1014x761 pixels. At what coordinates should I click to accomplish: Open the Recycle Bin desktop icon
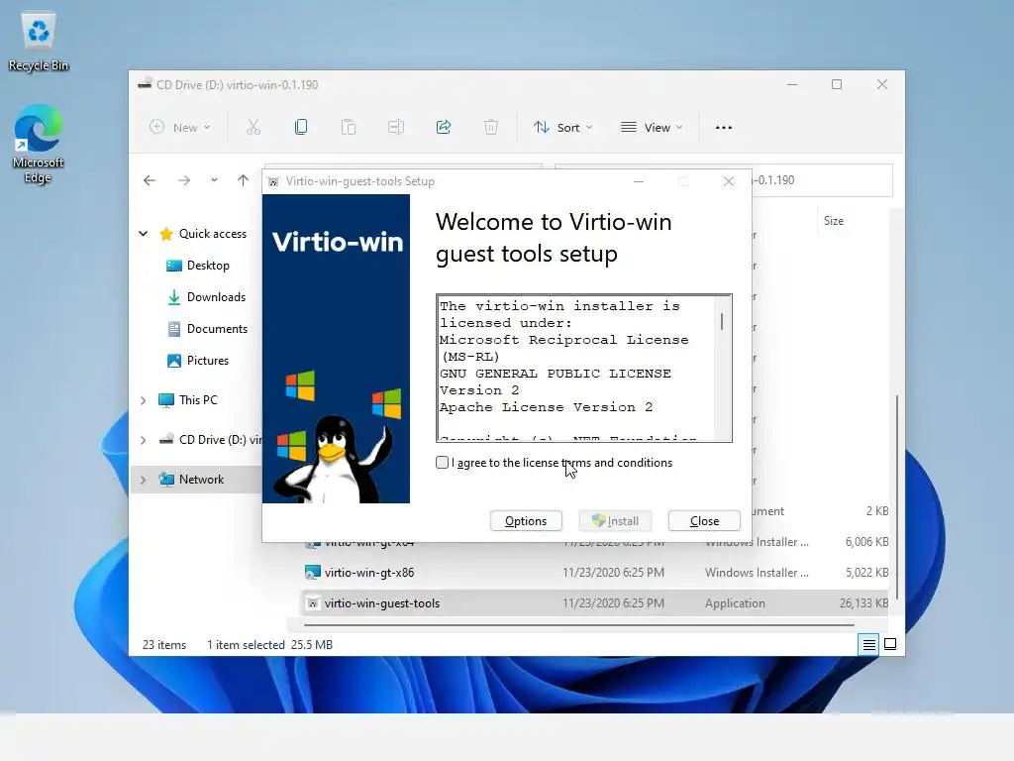[39, 42]
